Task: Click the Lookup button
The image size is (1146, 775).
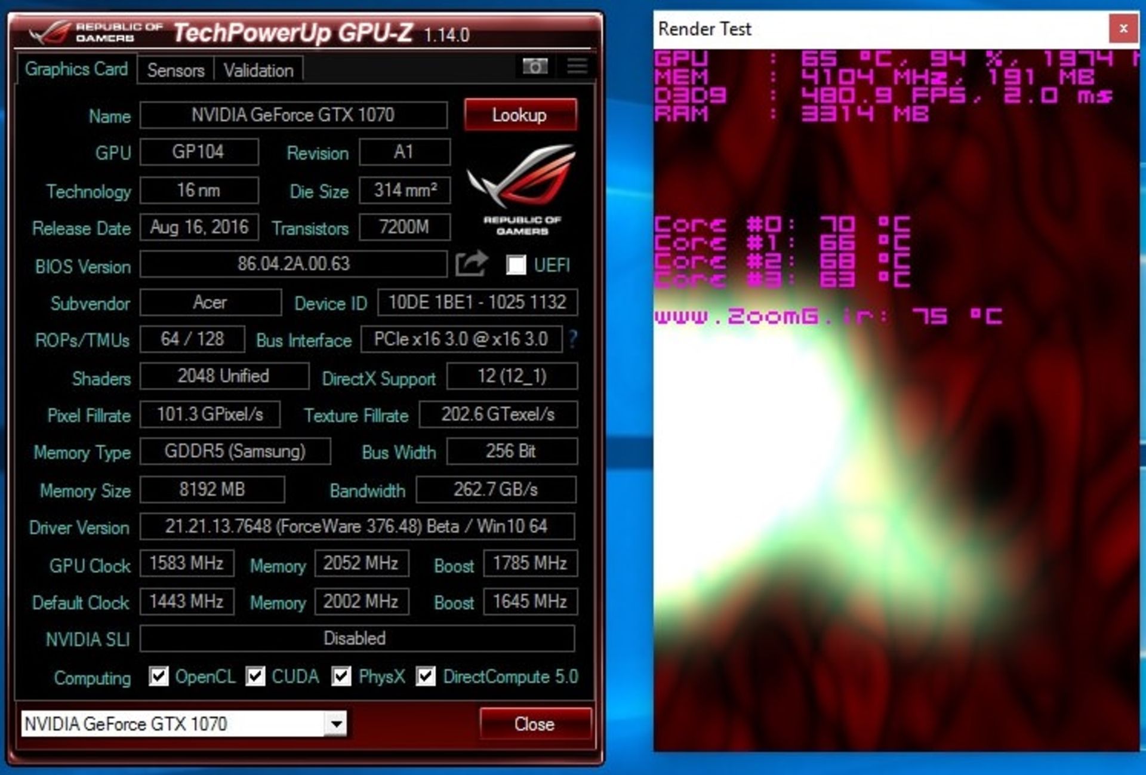Action: tap(520, 115)
